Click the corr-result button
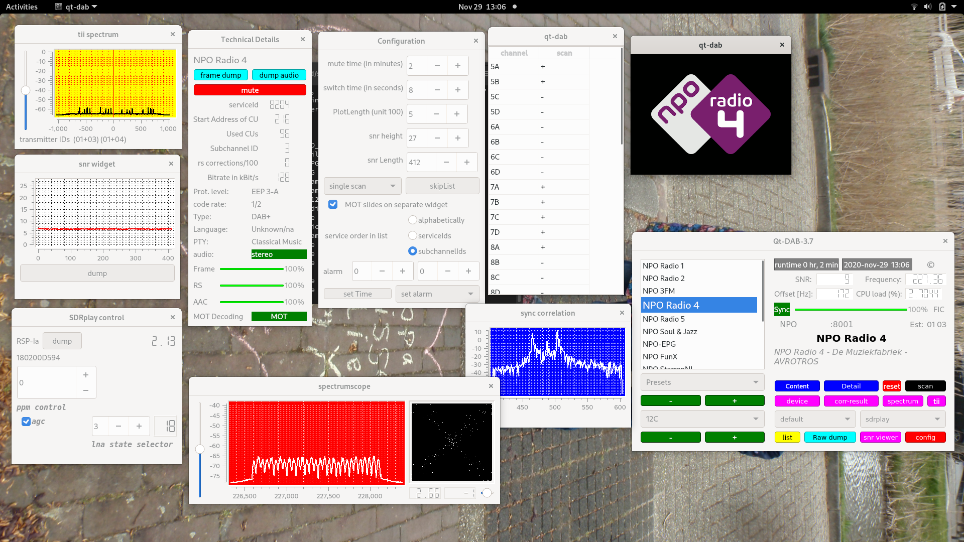The width and height of the screenshot is (964, 542). 851,401
